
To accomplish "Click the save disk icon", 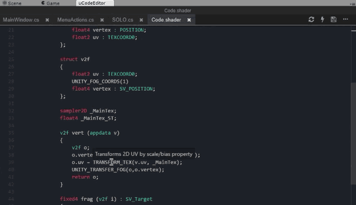I will click(334, 19).
